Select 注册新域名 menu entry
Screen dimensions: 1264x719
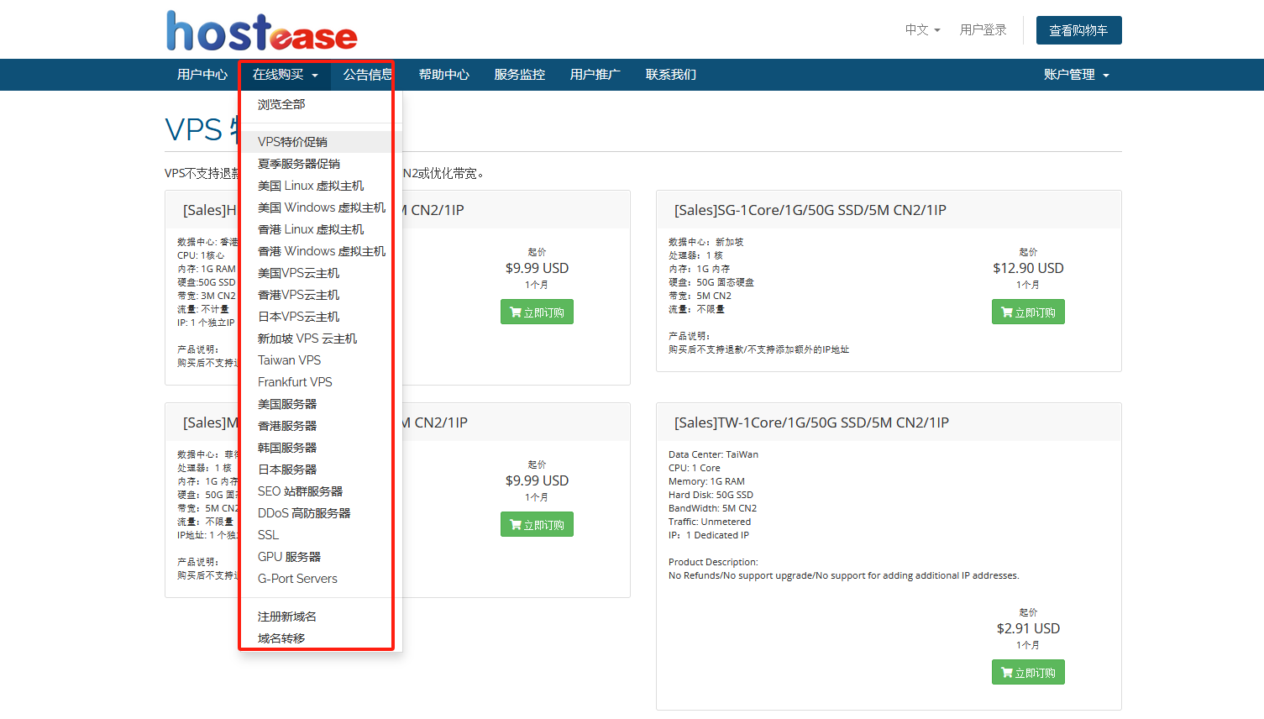point(321,617)
